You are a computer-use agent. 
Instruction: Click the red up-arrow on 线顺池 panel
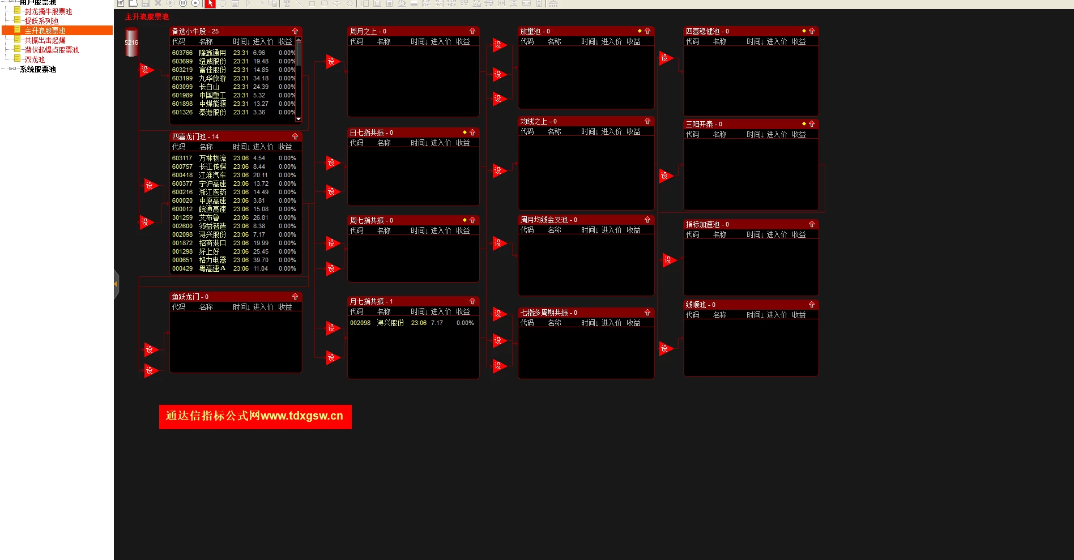pos(812,305)
